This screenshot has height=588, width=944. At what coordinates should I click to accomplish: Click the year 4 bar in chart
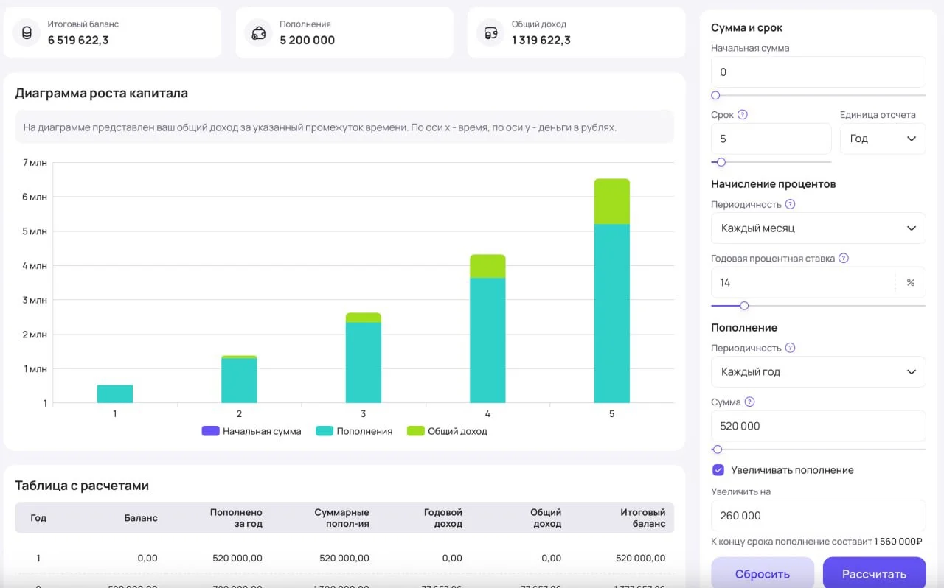pos(487,329)
